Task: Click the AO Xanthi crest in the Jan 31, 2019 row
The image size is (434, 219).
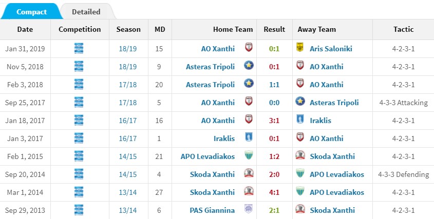Action: 249,47
